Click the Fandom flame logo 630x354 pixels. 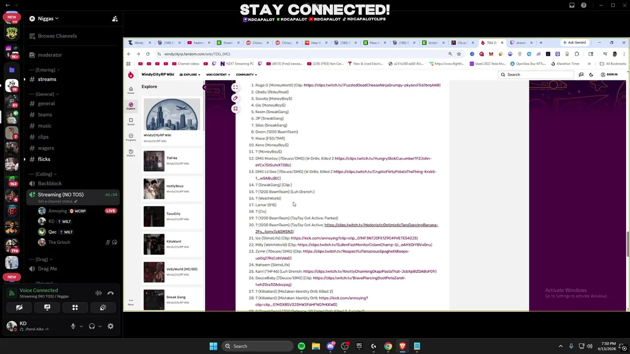(x=130, y=75)
